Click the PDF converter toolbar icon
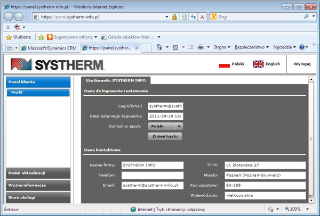320x216 pixels. 18,27
